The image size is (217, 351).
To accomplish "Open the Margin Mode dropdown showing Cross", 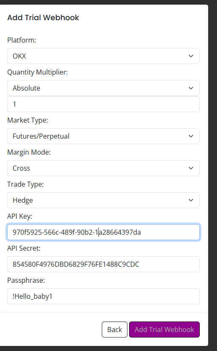I will (x=103, y=168).
